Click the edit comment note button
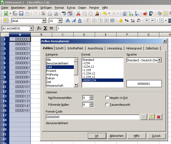The width and height of the screenshot is (171, 144). click(151, 117)
